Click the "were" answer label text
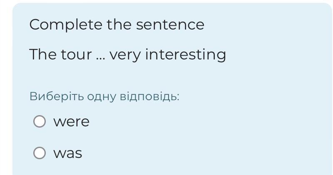The width and height of the screenshot is (333, 175). pyautogui.click(x=71, y=122)
